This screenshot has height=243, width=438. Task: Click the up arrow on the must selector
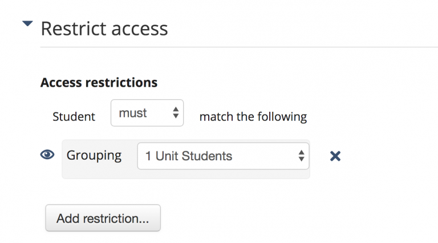point(176,109)
